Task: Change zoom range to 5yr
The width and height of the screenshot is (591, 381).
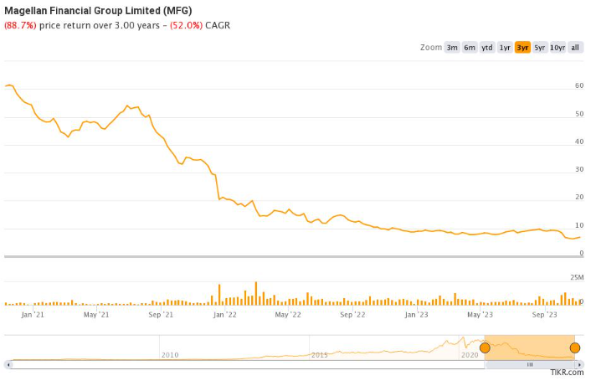Action: click(540, 48)
